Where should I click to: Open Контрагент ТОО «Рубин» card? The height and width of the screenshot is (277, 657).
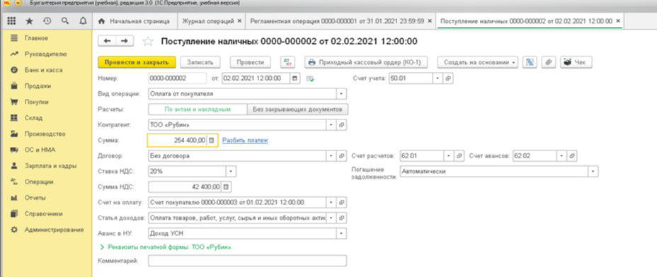click(x=342, y=124)
